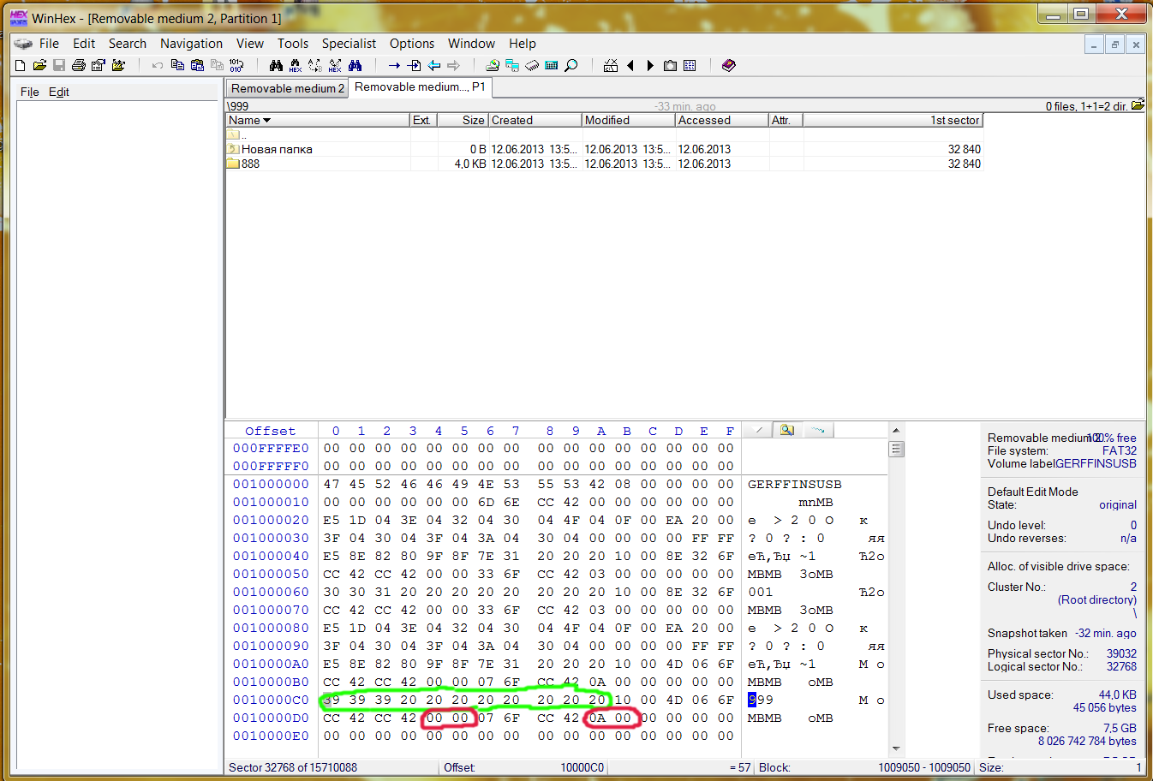Viewport: 1153px width, 781px height.
Task: Click the FAT32 file system value
Action: 1119,450
